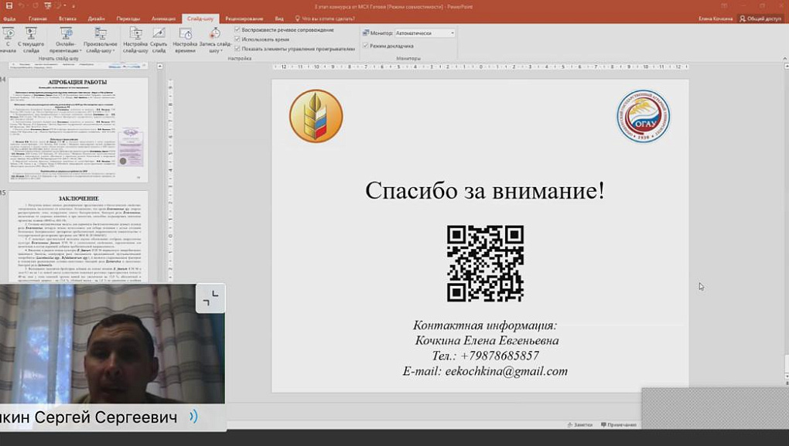Click the monitor icon next to Монитор label

click(x=366, y=33)
